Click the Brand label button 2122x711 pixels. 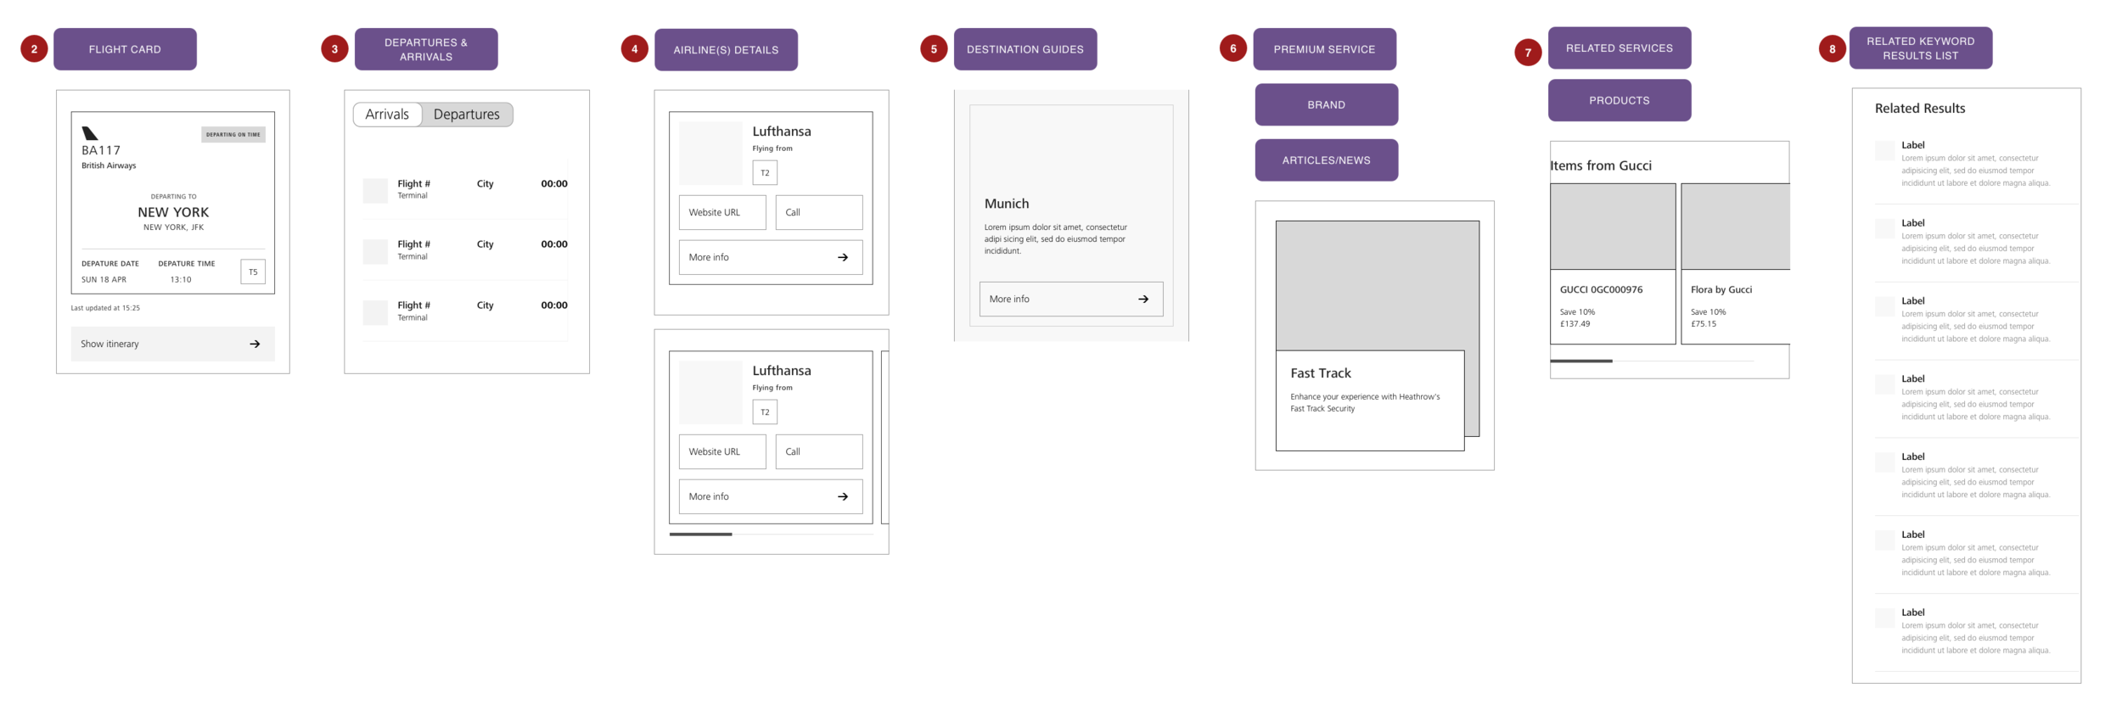click(1327, 104)
